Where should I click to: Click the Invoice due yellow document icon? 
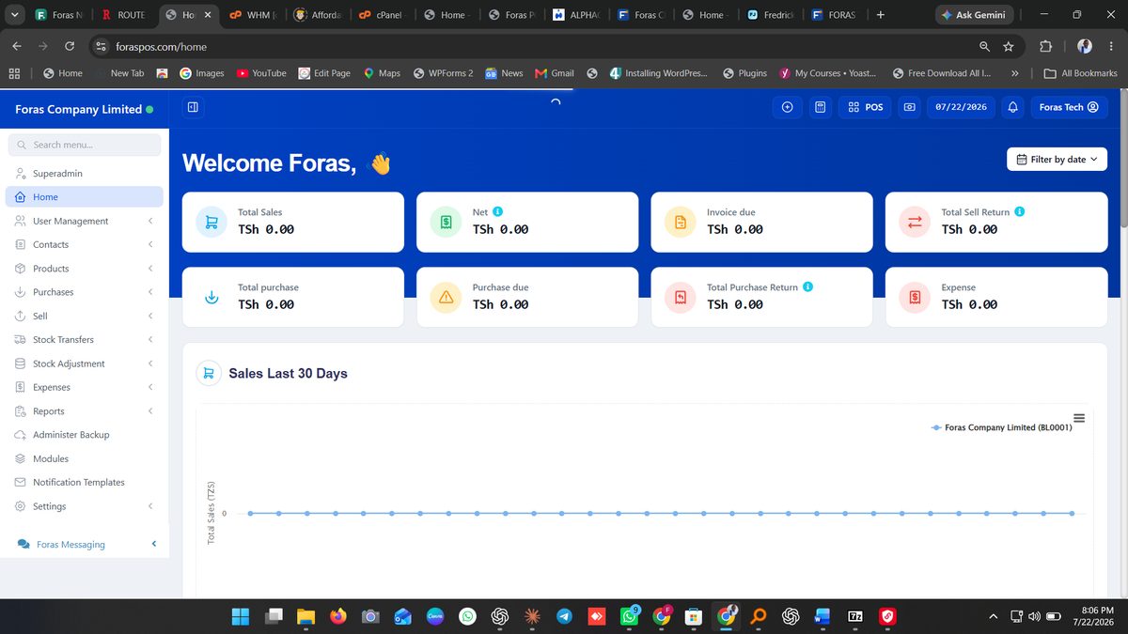tap(680, 223)
